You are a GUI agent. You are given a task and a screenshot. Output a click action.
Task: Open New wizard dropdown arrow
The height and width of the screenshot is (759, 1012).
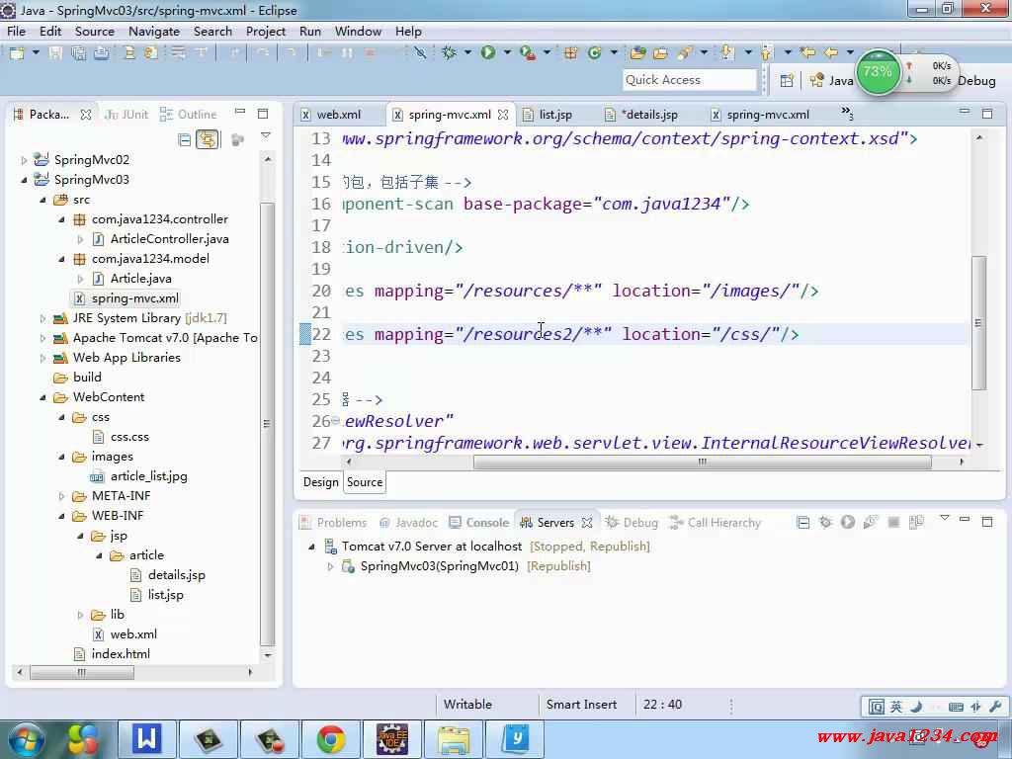[x=36, y=53]
